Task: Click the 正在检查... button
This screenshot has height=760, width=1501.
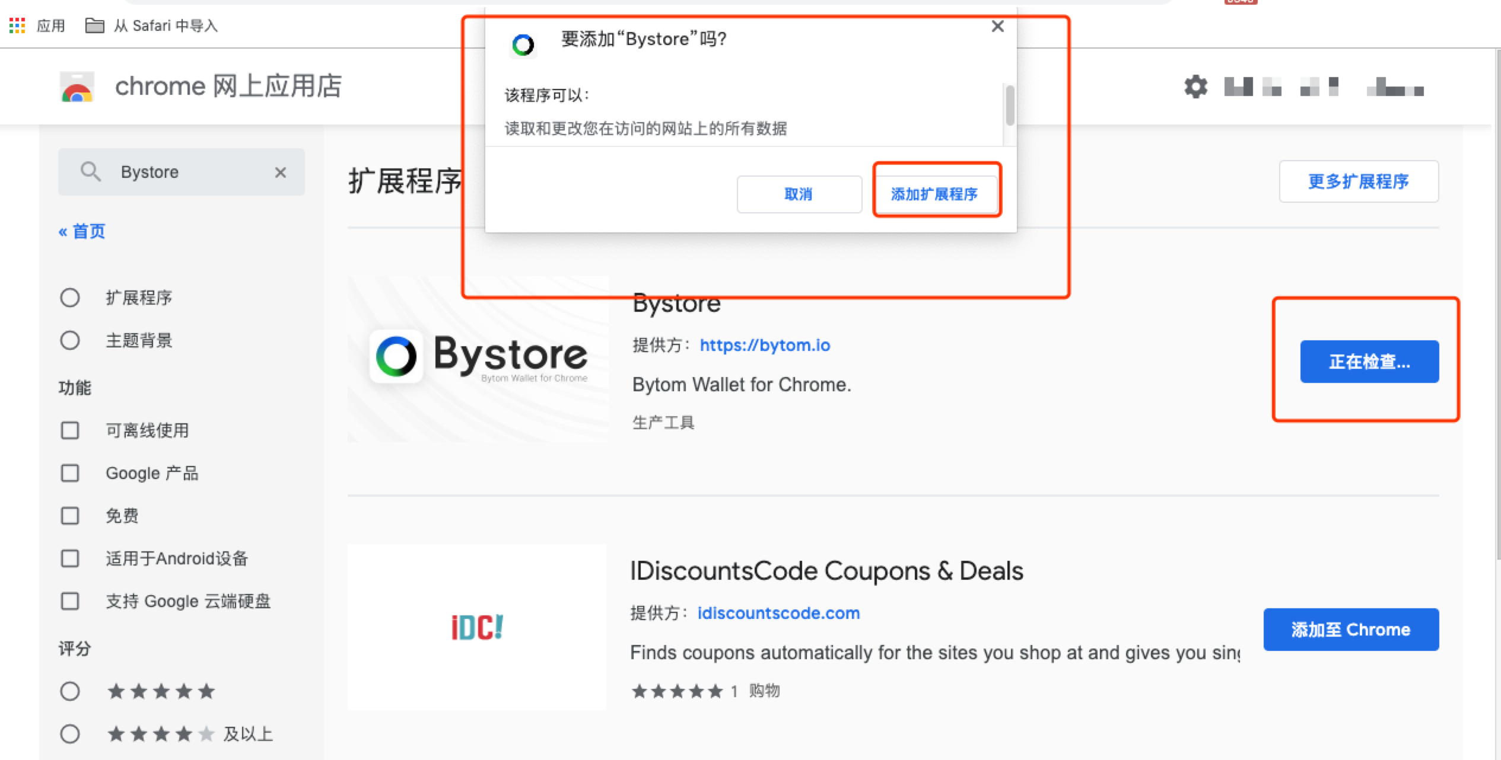Action: pyautogui.click(x=1369, y=362)
